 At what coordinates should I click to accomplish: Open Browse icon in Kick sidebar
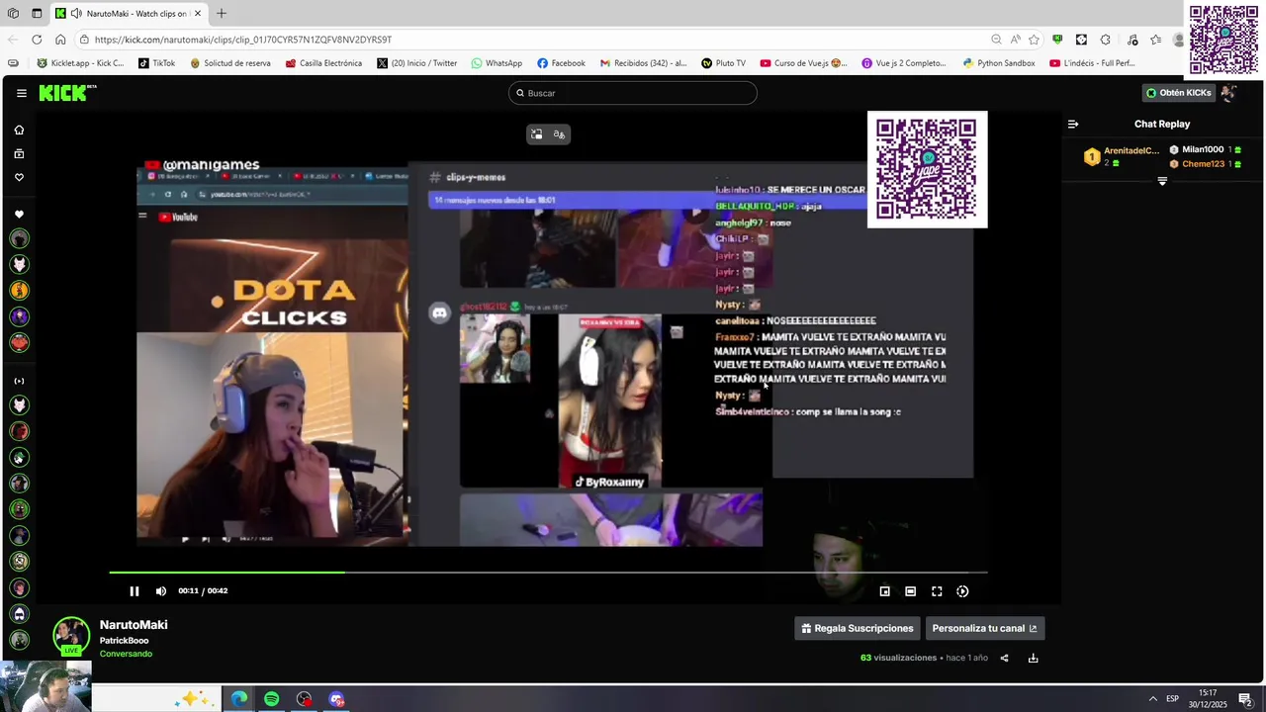pyautogui.click(x=19, y=153)
